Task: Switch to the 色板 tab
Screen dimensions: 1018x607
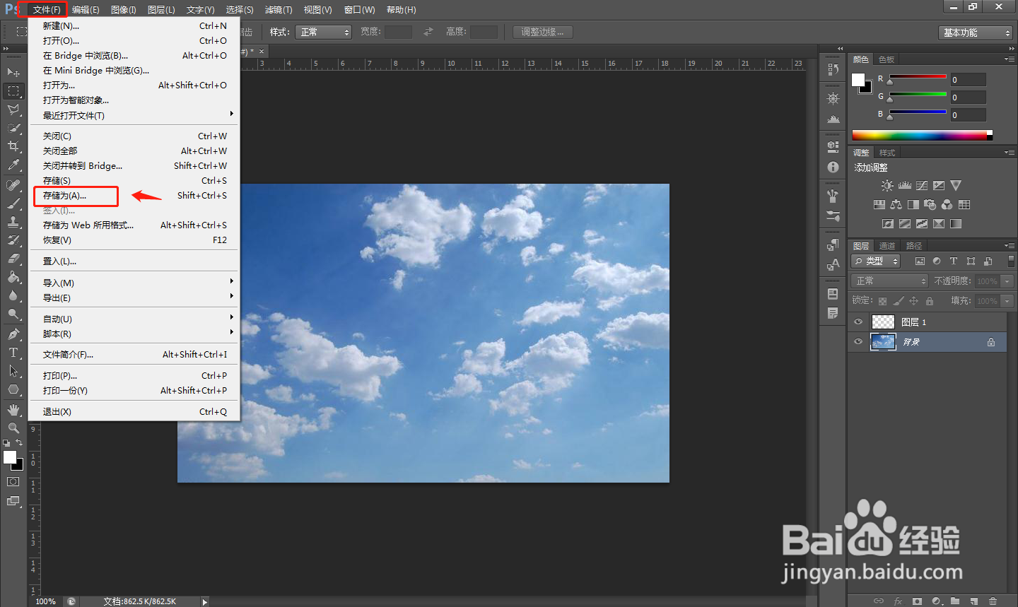Action: point(887,59)
